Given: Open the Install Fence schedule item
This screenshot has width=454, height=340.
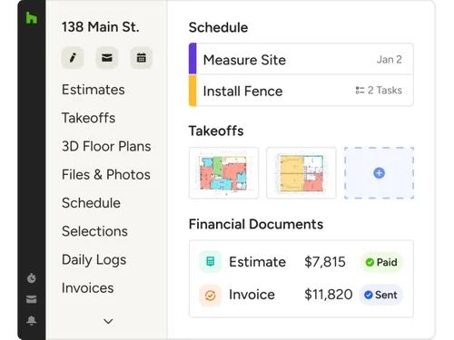Looking at the screenshot, I should click(x=301, y=91).
